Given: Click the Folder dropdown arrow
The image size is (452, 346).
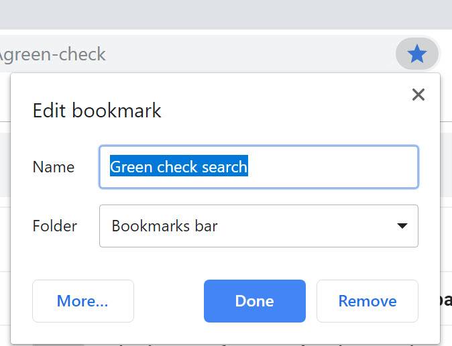Looking at the screenshot, I should click(402, 226).
